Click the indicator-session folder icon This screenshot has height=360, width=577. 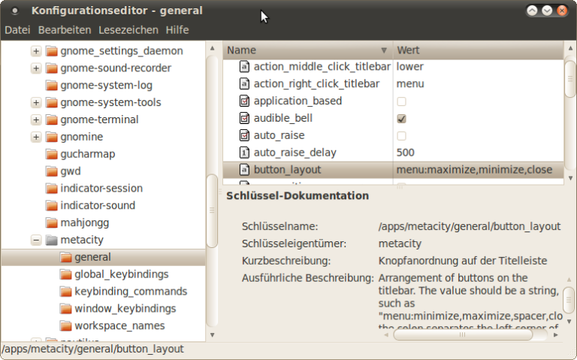click(x=52, y=189)
